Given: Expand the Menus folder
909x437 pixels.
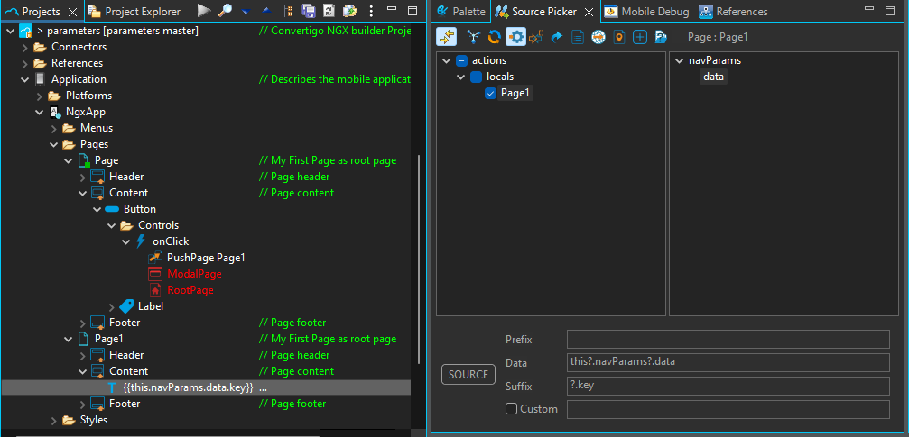Looking at the screenshot, I should tap(54, 128).
